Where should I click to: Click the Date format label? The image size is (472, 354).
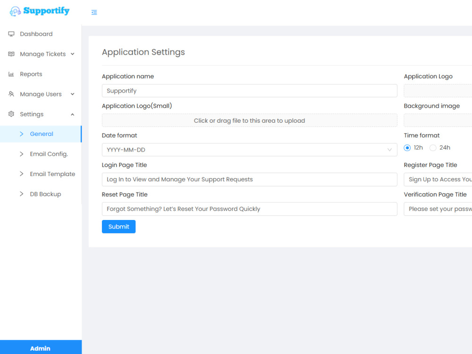tap(119, 135)
